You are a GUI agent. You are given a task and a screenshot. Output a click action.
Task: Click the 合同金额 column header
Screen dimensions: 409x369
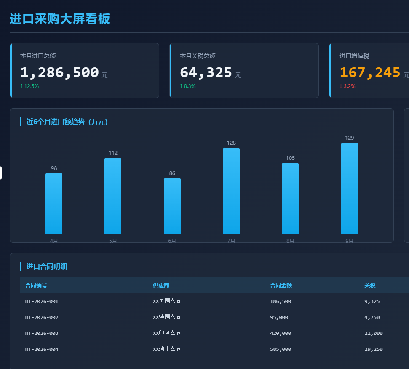click(281, 285)
